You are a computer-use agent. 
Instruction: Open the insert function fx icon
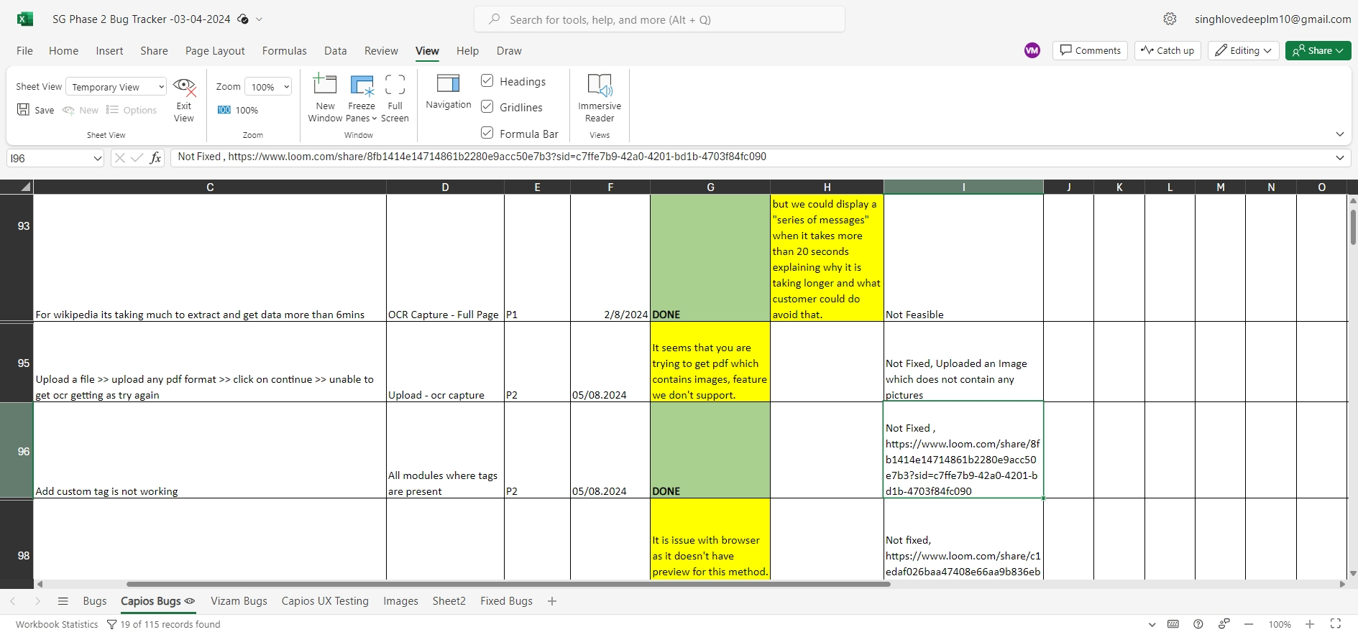point(155,158)
